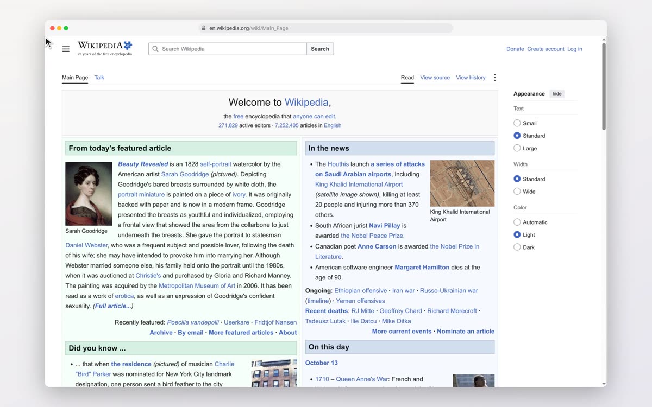652x407 pixels.
Task: Open the Houthis article link
Action: [338, 164]
